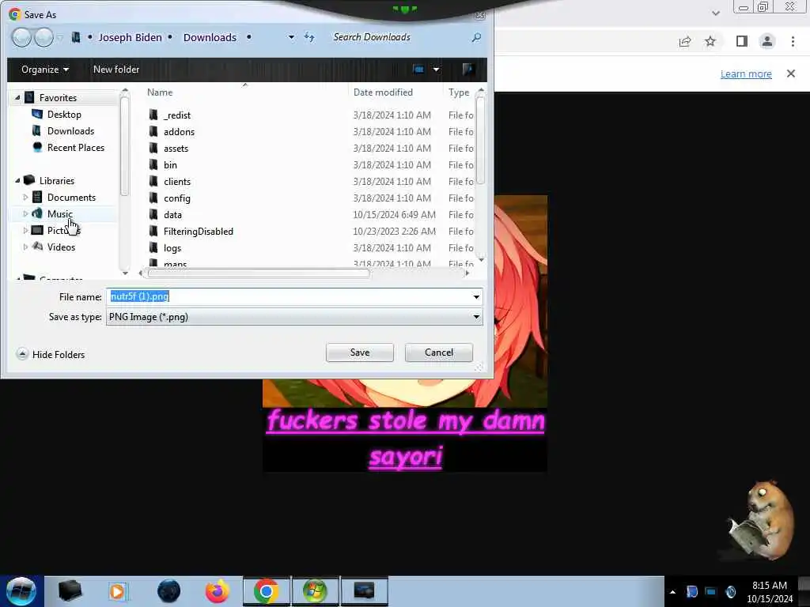Open Chrome profile avatar icon
The image size is (810, 607).
[x=767, y=41]
